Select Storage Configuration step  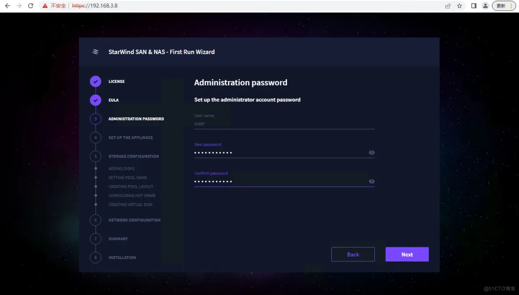click(x=134, y=156)
